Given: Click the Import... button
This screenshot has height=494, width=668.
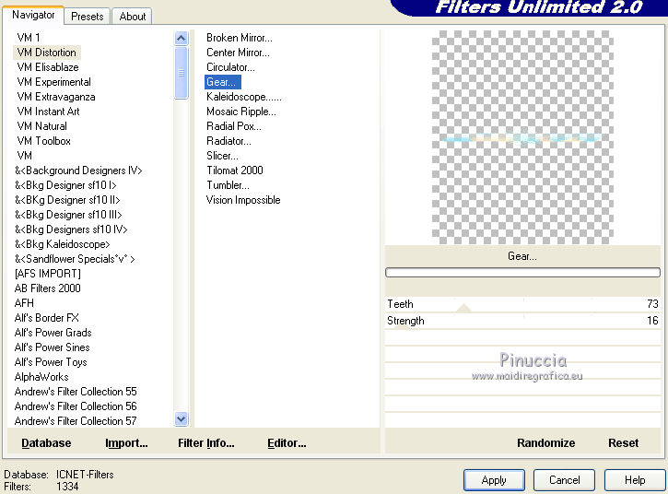Looking at the screenshot, I should coord(126,443).
